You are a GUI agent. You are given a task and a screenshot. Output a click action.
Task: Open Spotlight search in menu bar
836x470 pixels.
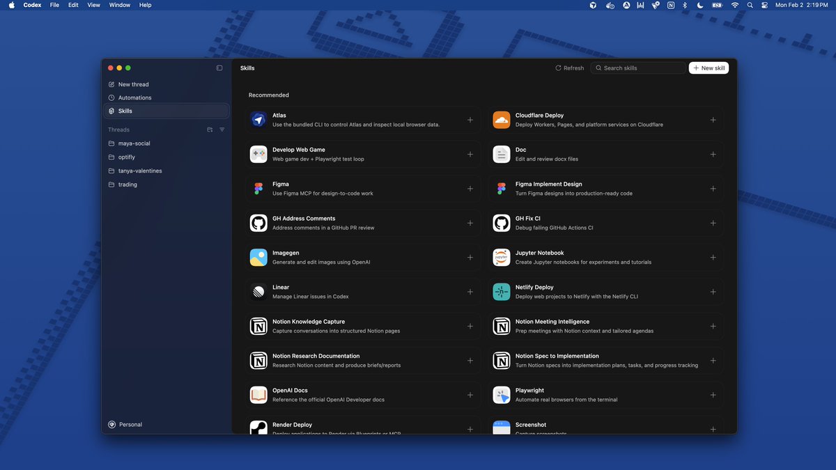(750, 5)
